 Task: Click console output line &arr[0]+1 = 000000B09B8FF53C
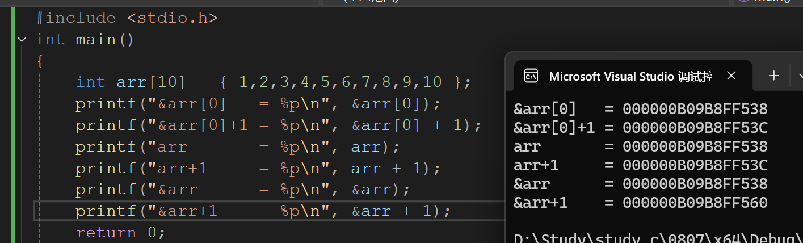coord(641,128)
